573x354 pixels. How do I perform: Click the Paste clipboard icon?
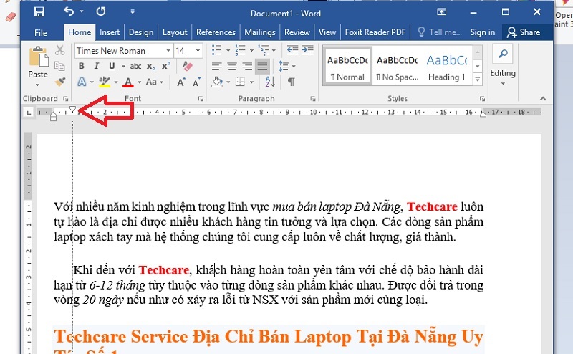tap(39, 57)
